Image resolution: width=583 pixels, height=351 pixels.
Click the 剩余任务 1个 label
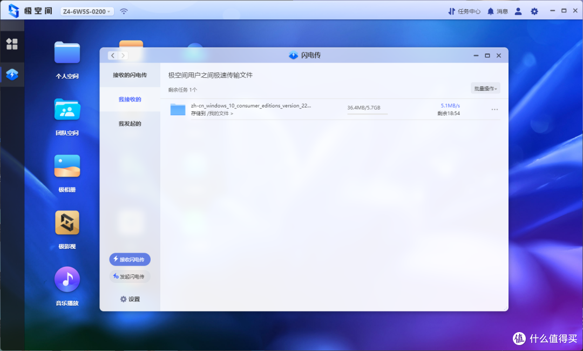coord(182,90)
